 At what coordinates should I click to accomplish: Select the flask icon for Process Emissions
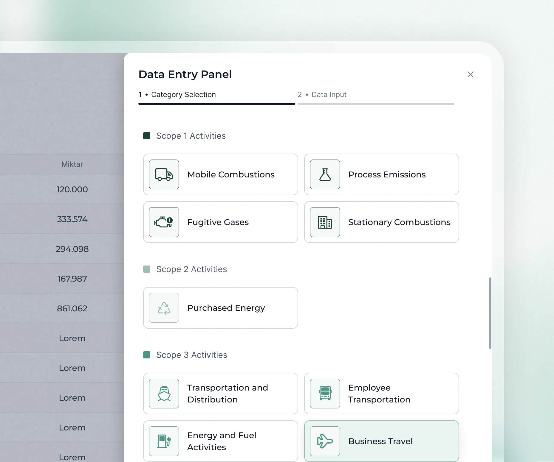tap(325, 174)
